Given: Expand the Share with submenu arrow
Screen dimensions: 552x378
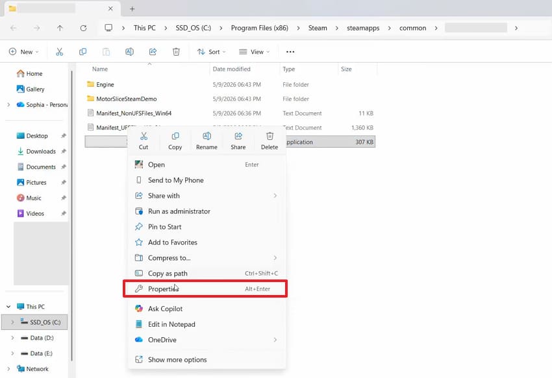Looking at the screenshot, I should [x=275, y=196].
